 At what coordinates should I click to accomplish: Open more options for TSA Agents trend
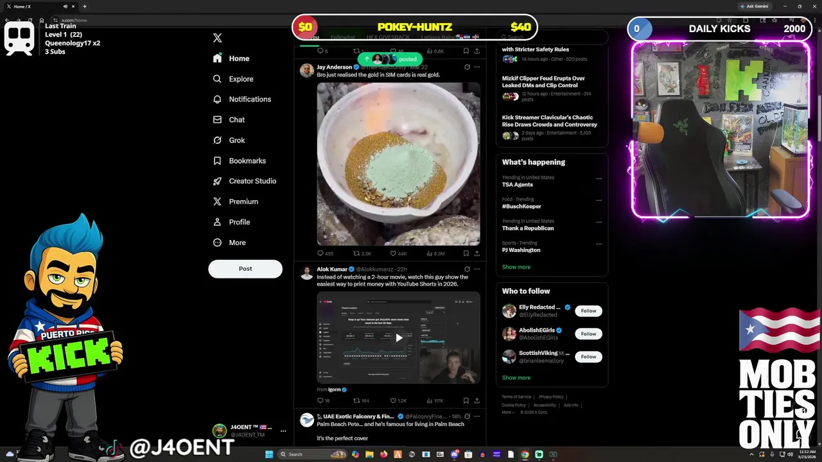pyautogui.click(x=599, y=178)
